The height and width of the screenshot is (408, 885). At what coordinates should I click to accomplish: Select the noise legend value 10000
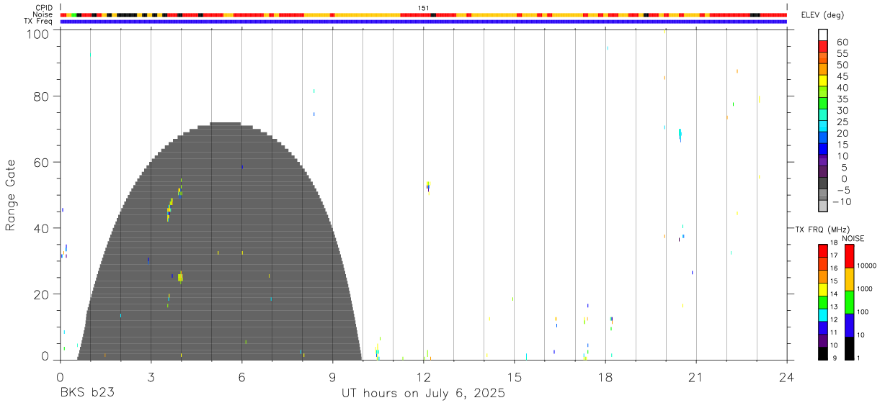point(866,266)
